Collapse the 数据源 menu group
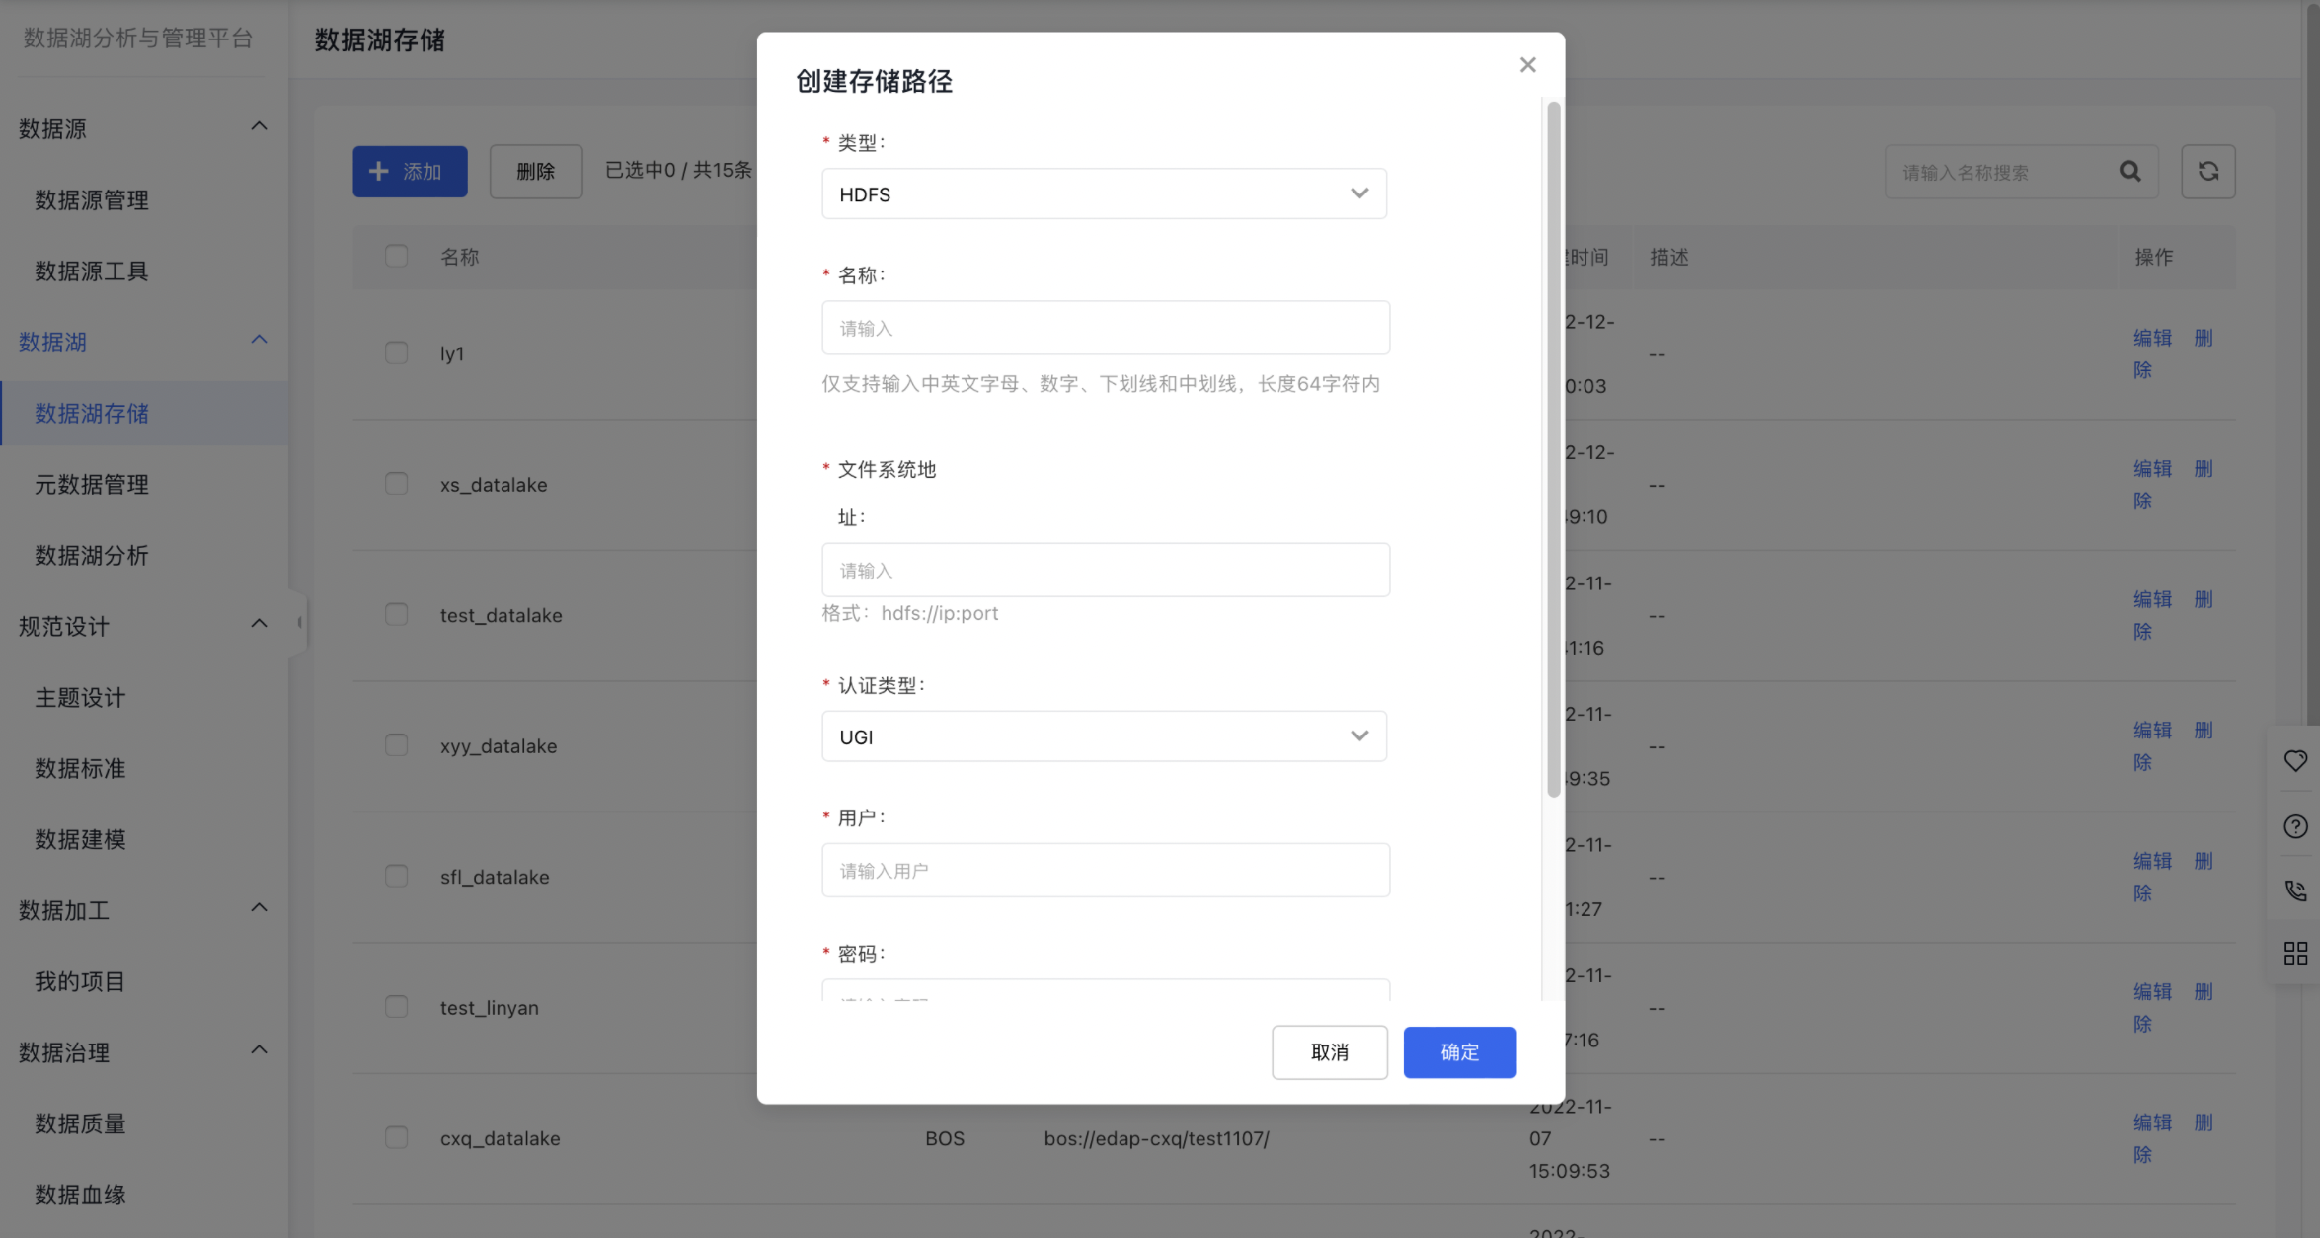The image size is (2320, 1238). pos(259,126)
